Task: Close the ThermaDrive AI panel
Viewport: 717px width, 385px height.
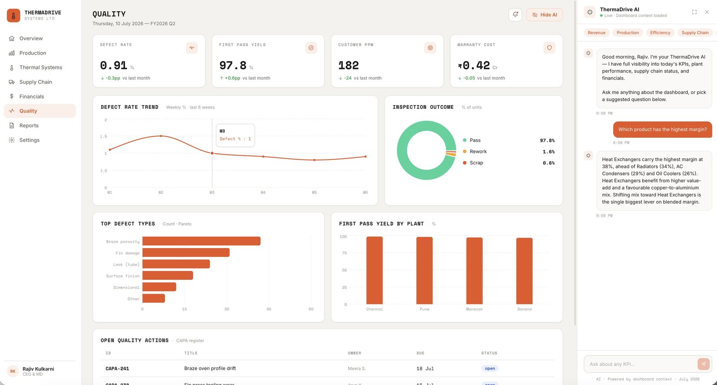Action: click(x=707, y=12)
